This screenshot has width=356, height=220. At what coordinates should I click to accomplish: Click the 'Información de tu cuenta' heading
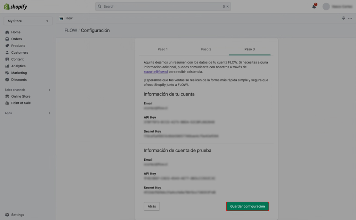coord(169,94)
